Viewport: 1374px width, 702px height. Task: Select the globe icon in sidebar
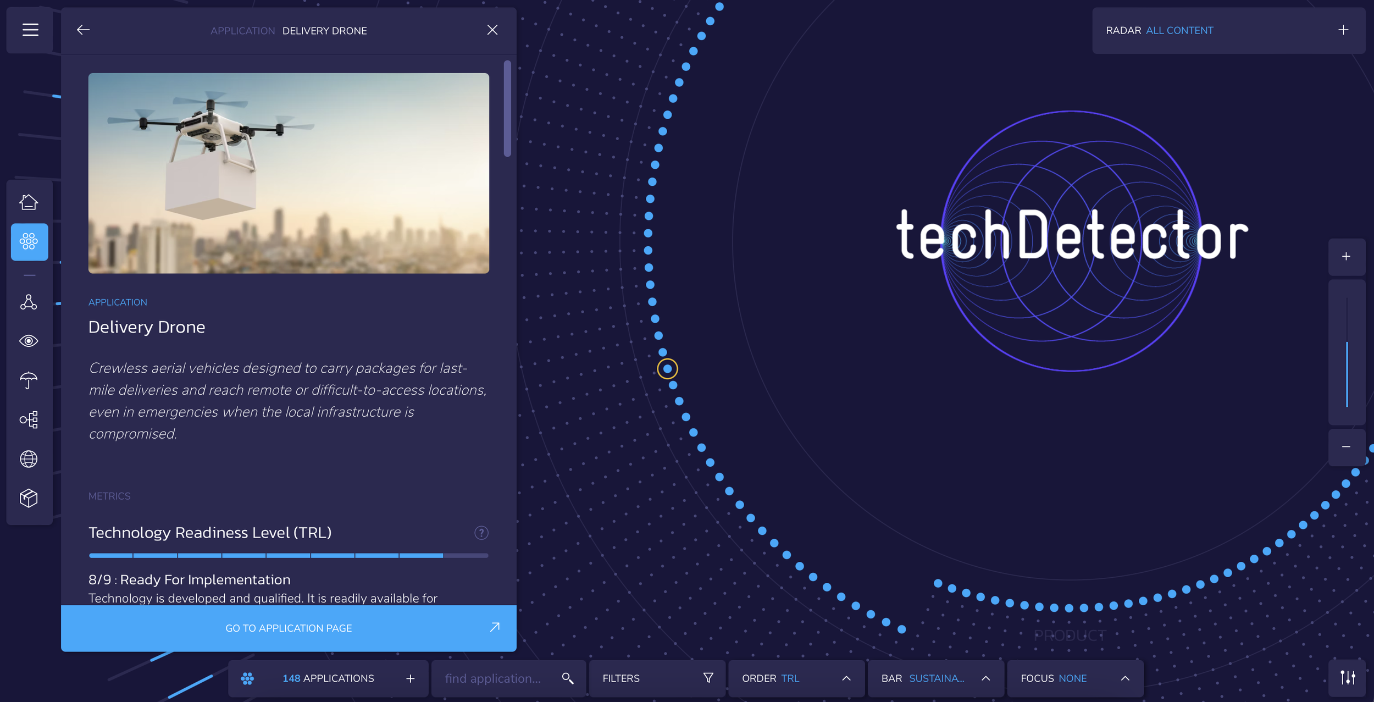(29, 458)
